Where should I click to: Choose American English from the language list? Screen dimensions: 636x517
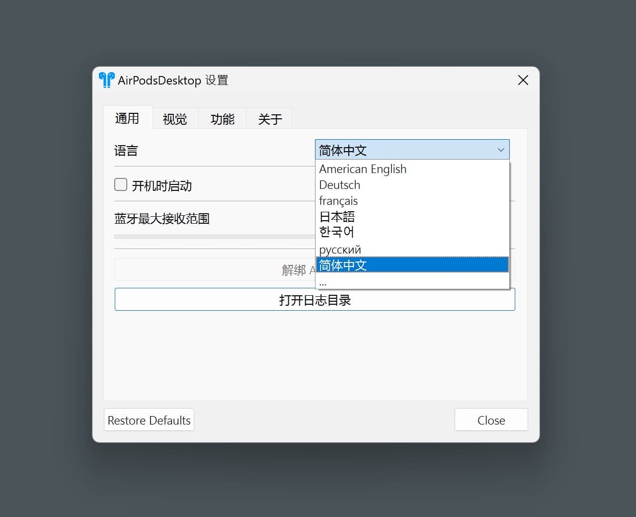pos(412,169)
